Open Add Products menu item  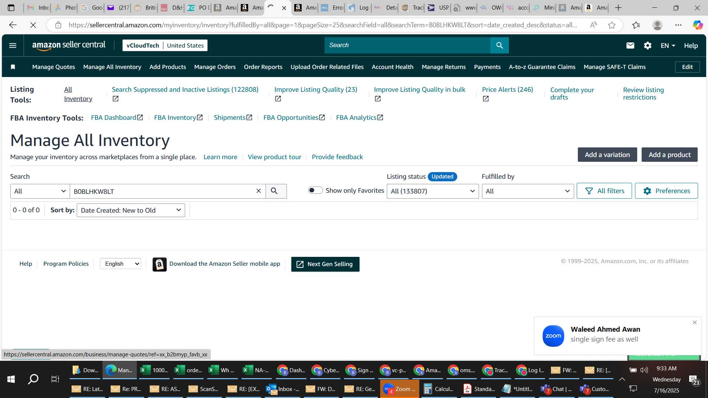click(x=167, y=67)
